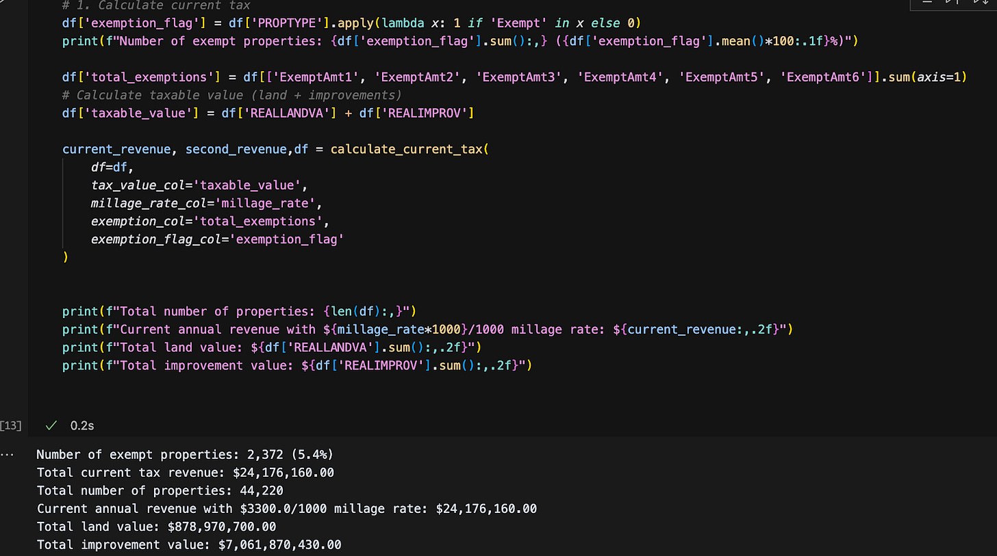Click the 0.2s execution time label
The width and height of the screenshot is (997, 556).
pos(82,425)
